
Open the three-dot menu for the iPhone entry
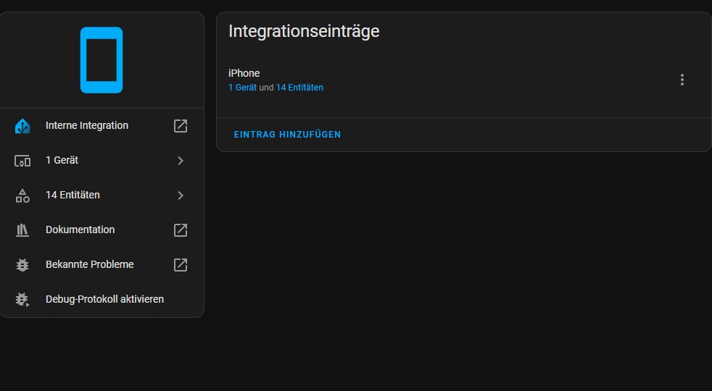682,80
